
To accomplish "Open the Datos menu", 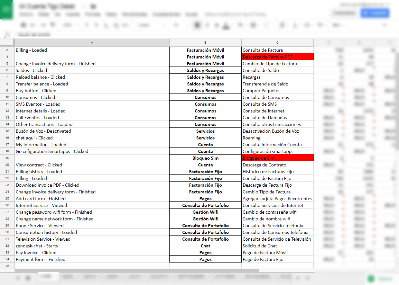I will click(x=111, y=14).
